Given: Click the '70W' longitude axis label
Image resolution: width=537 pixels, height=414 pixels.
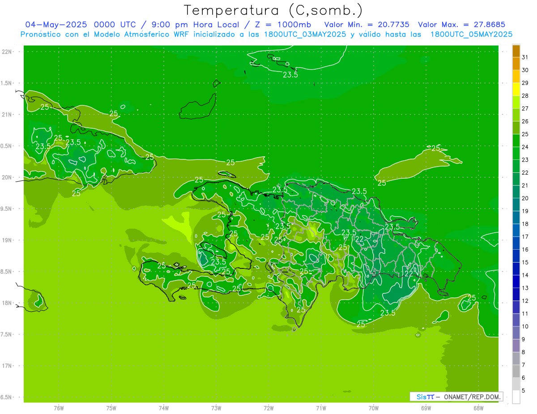Looking at the screenshot, I should tap(374, 408).
